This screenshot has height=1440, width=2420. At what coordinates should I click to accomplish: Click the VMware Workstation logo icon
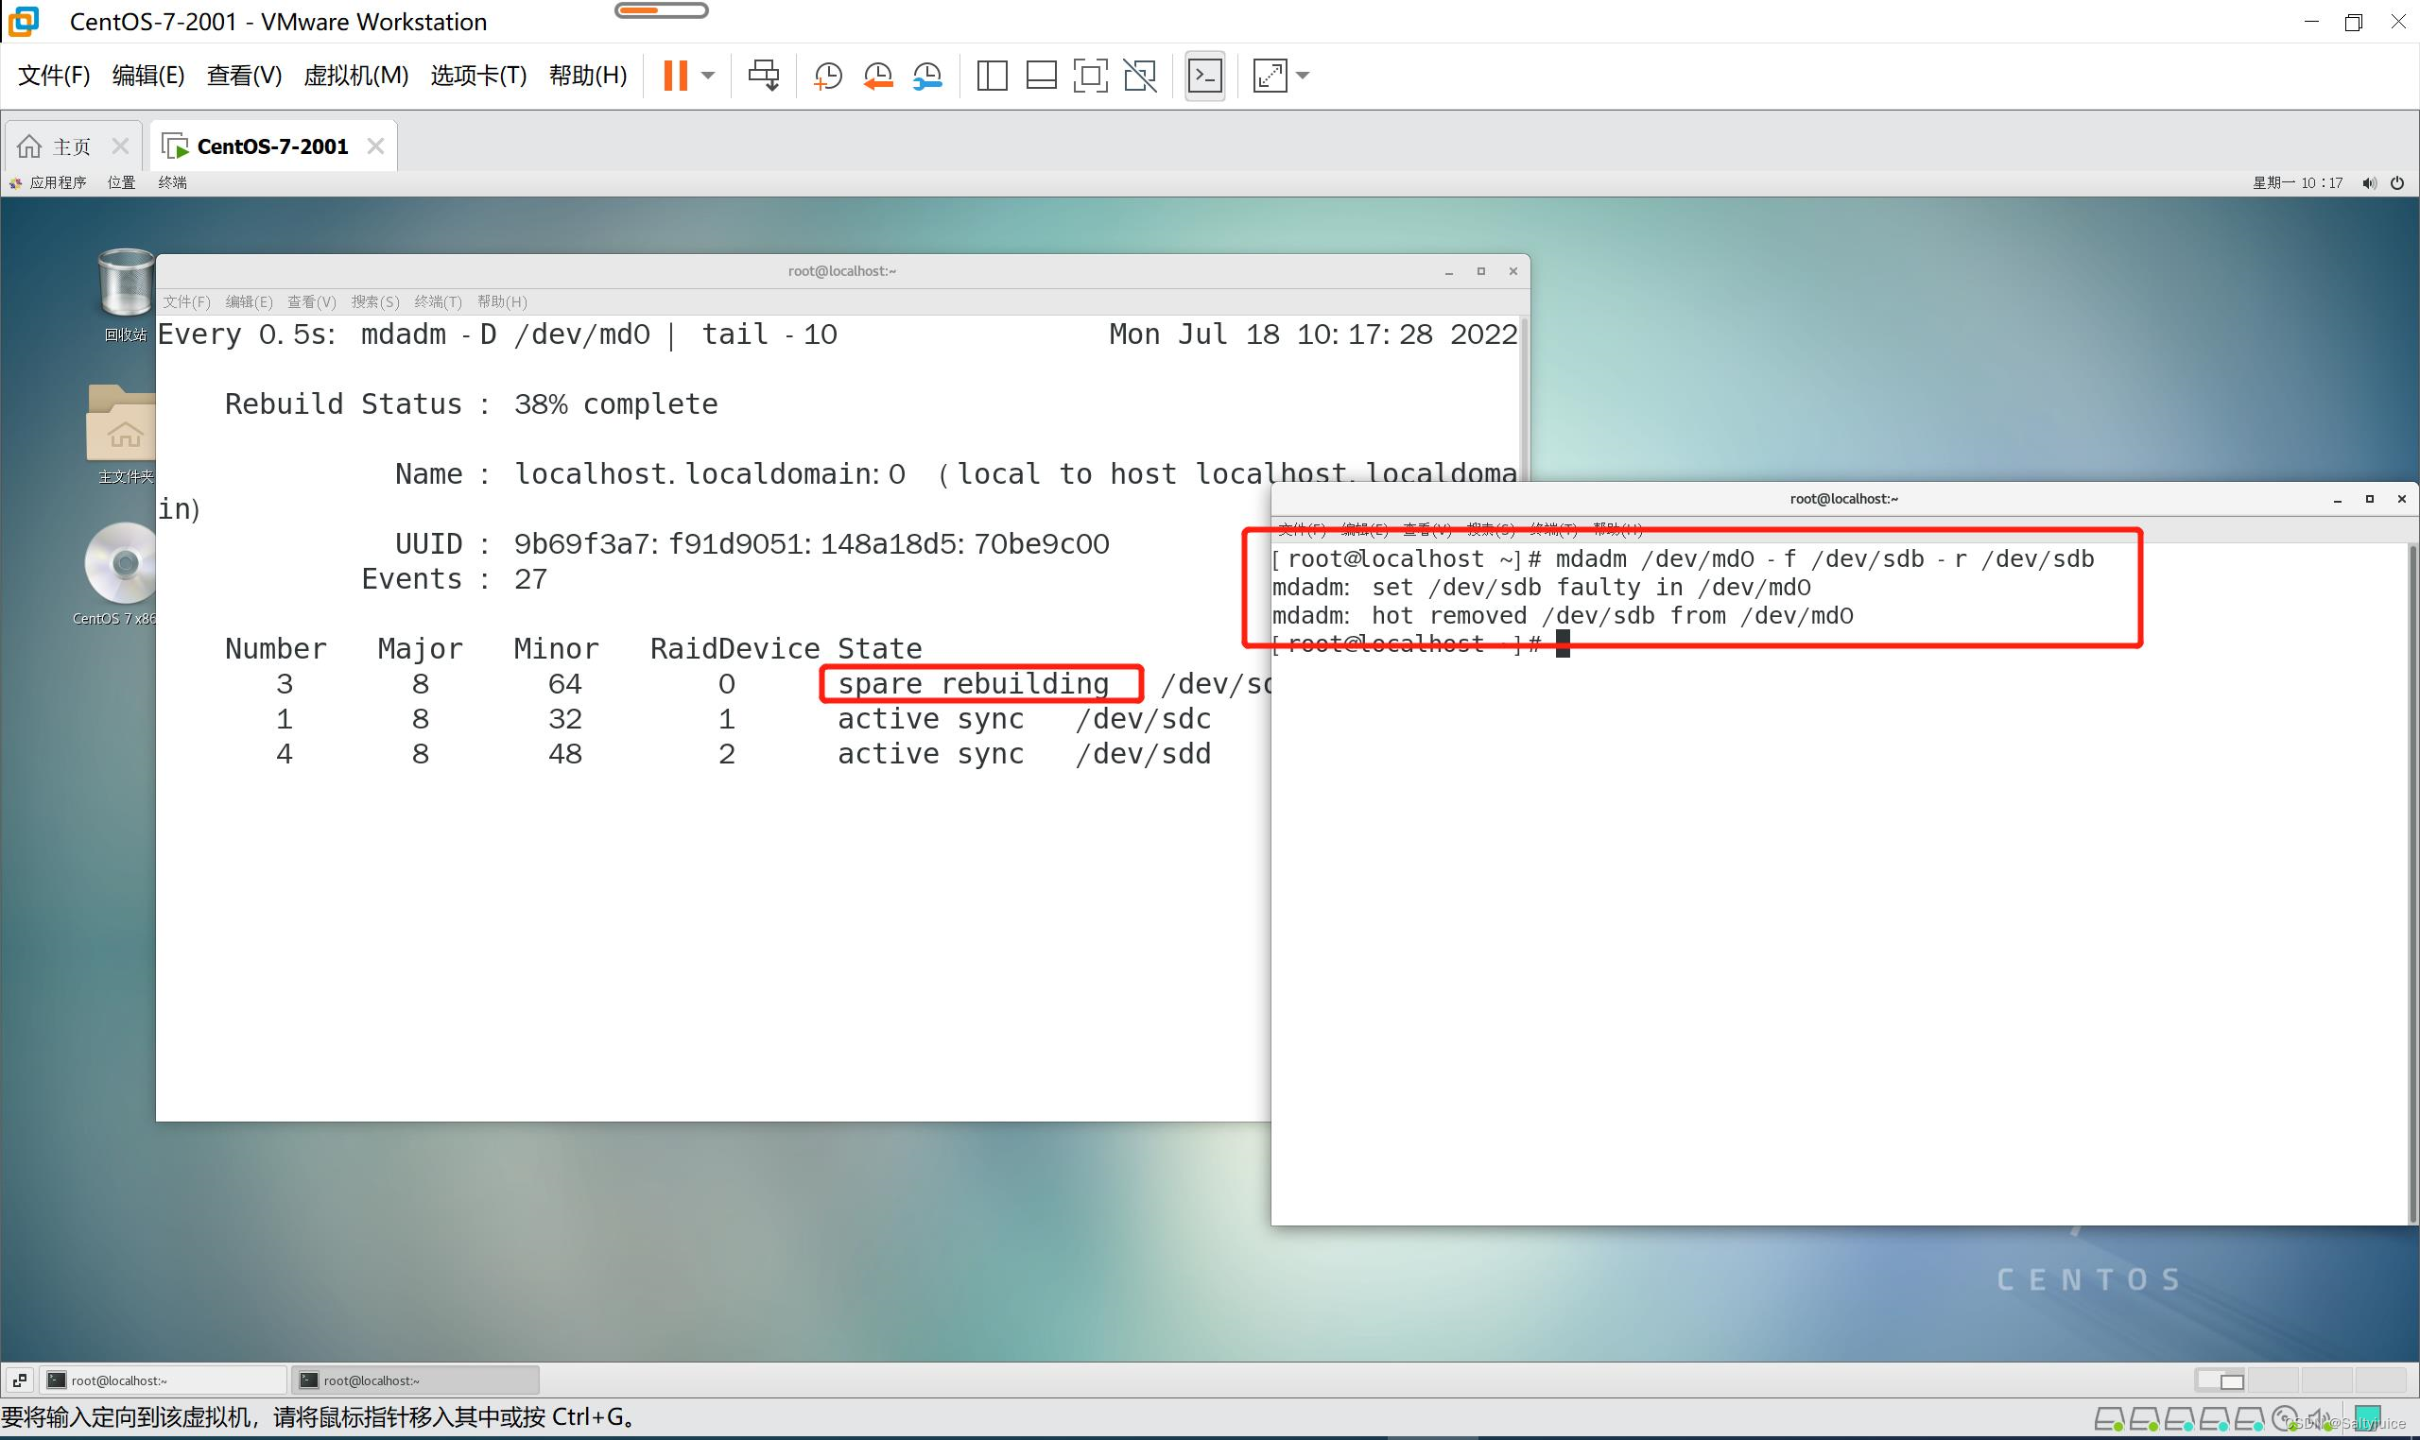(x=25, y=22)
